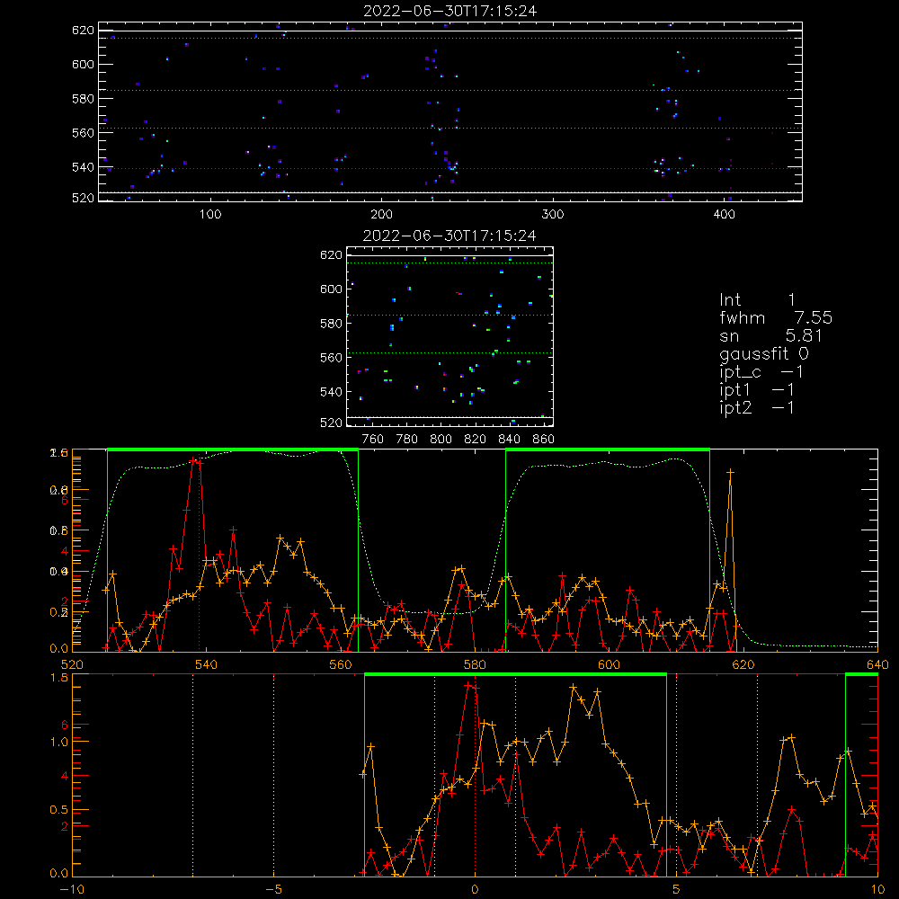Select the 'fwhm 7.55' readout line
The image size is (899, 899).
[x=776, y=317]
